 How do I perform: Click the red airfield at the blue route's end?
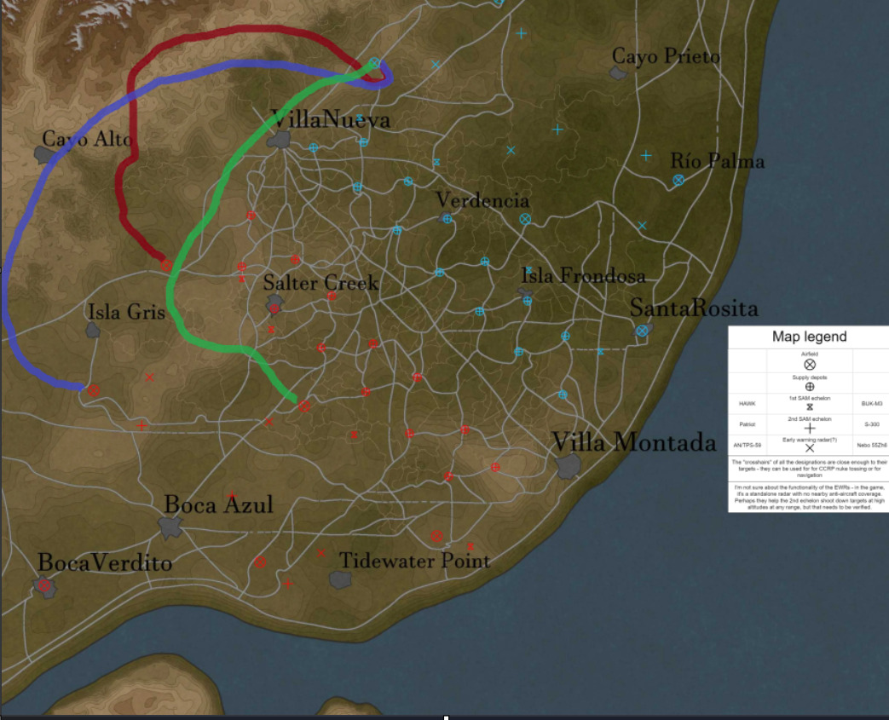(x=94, y=390)
